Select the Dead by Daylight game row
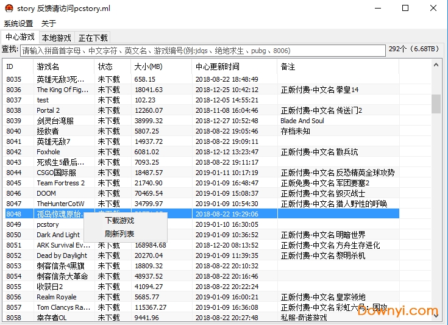This screenshot has height=325, width=448. (202, 255)
